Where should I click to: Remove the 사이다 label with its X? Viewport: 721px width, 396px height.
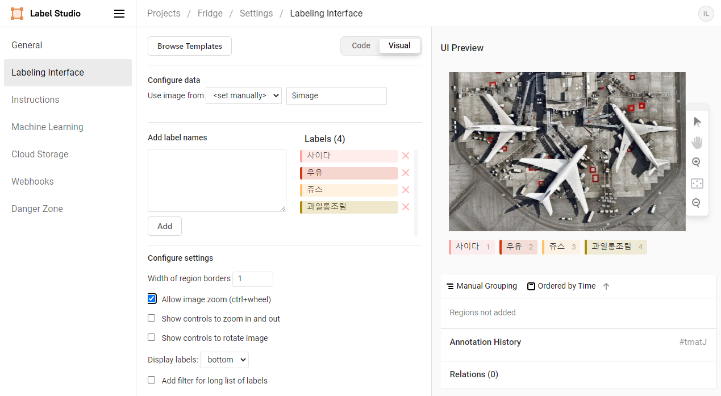point(406,156)
